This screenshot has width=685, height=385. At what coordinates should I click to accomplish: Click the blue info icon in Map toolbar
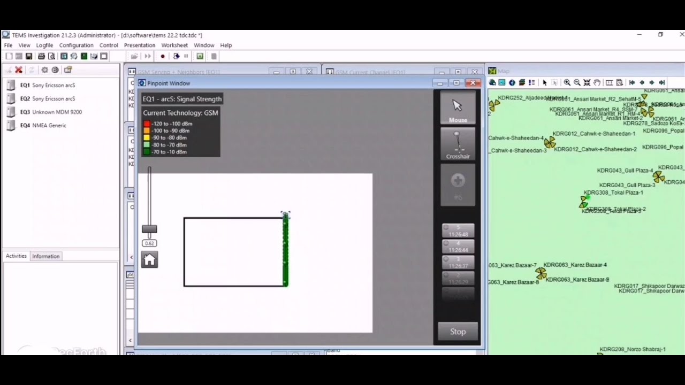click(512, 82)
